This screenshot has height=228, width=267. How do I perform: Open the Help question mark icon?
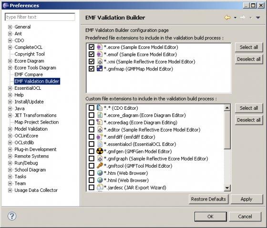pos(12,216)
